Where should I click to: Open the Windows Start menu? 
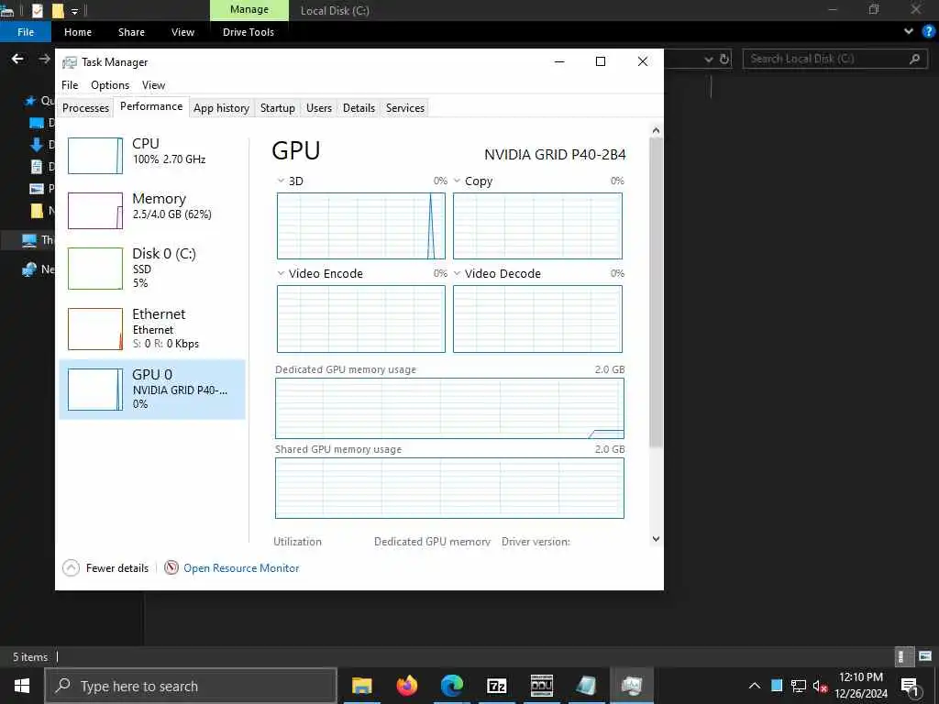pos(22,686)
